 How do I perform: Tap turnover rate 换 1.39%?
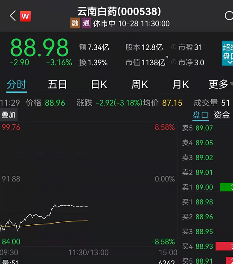click(93, 63)
